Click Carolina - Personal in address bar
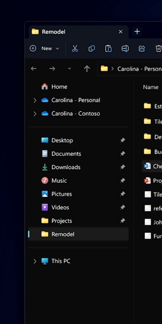Viewport: 162px width, 324px height. 139,69
